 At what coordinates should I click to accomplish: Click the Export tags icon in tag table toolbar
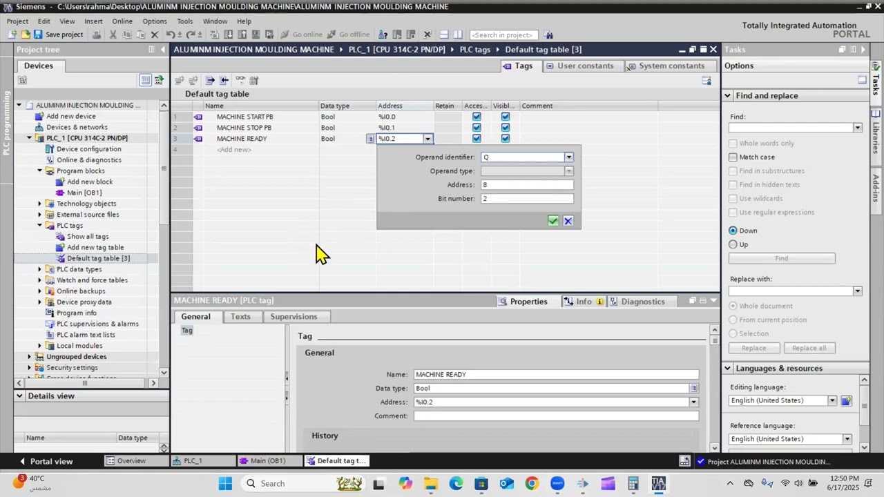click(210, 80)
